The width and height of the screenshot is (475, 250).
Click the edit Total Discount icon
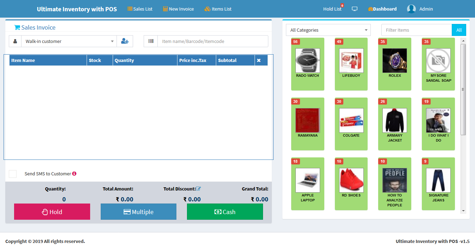[x=198, y=189]
